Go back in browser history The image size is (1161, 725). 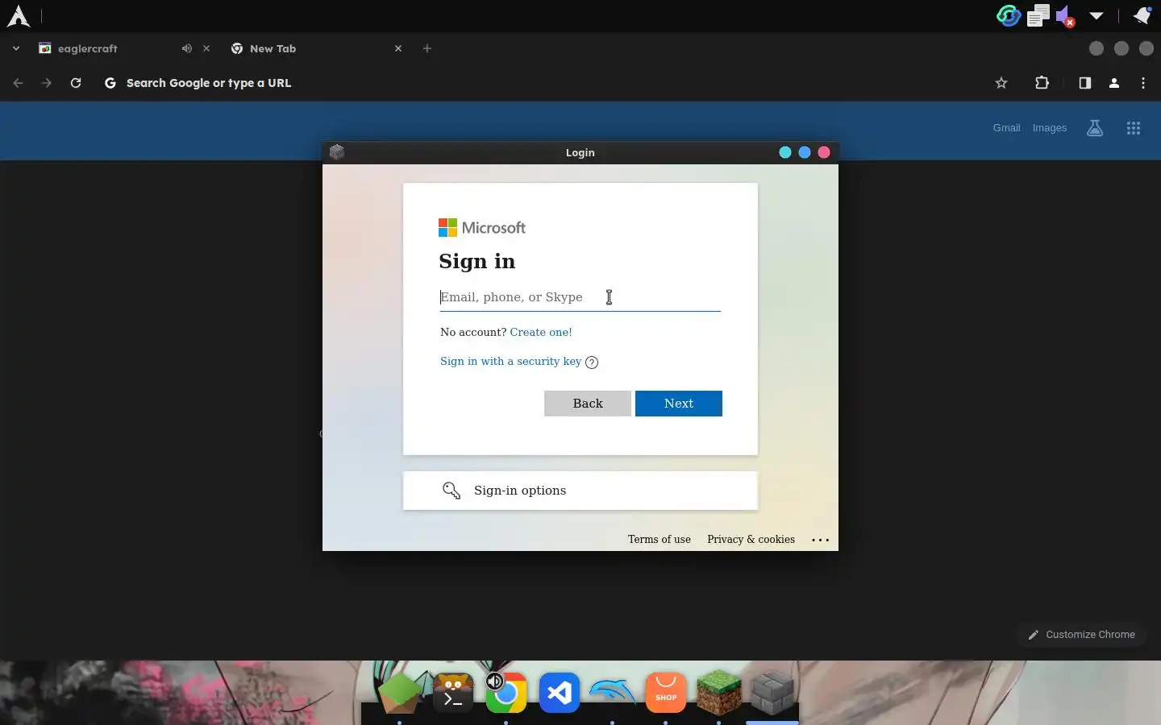point(18,83)
